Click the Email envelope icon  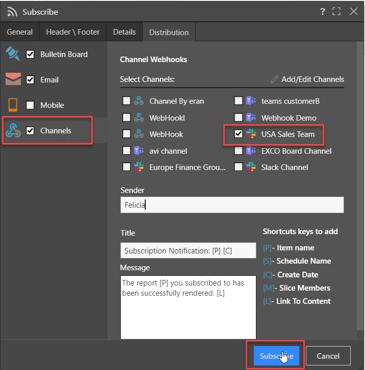click(x=13, y=79)
